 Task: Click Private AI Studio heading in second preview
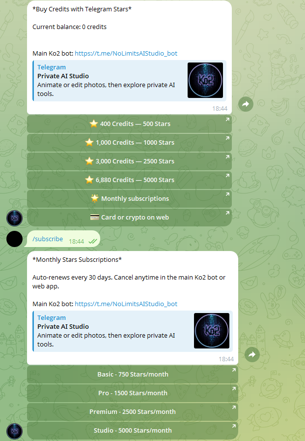click(x=63, y=326)
